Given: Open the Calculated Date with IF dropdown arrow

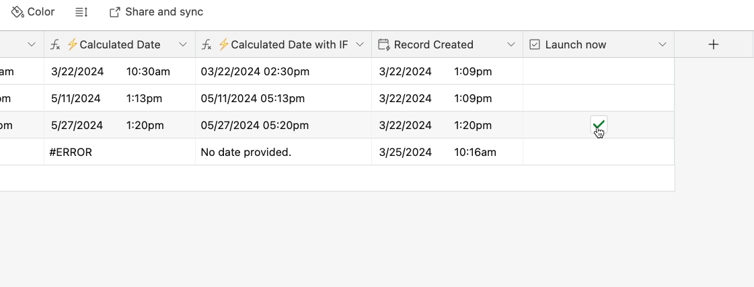Looking at the screenshot, I should (360, 45).
